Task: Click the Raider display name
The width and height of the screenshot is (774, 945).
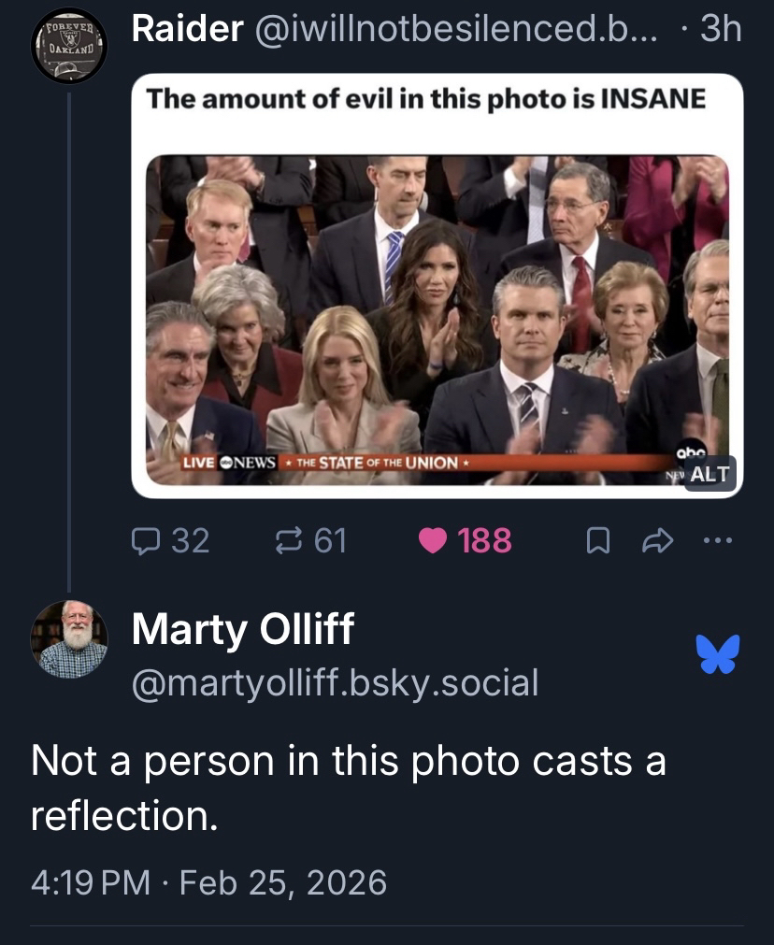Action: 188,30
